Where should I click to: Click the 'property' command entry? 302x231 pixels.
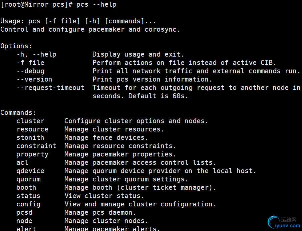tap(32, 154)
